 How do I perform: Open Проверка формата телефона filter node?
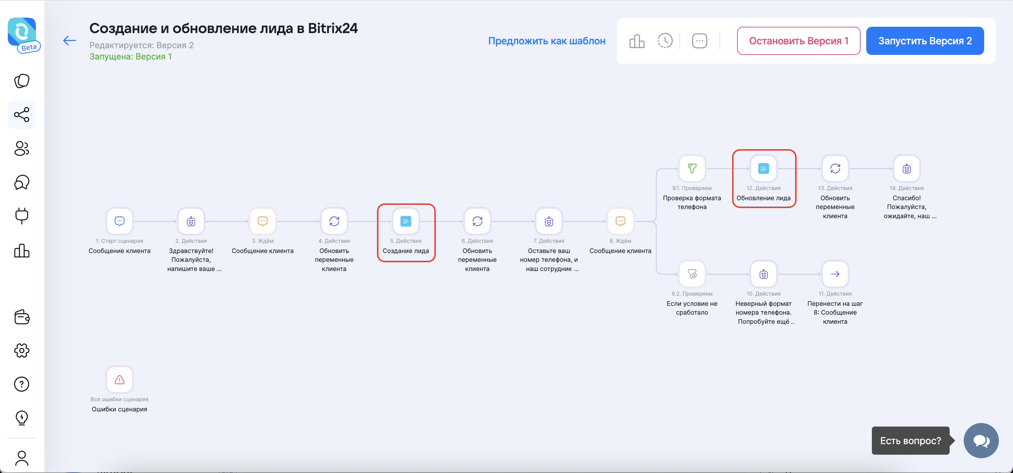point(692,169)
